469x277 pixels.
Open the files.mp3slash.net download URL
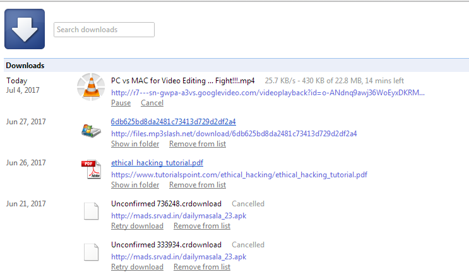tap(234, 134)
